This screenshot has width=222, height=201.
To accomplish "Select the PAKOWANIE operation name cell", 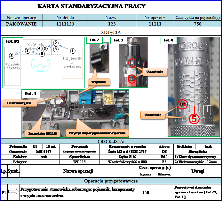I will point(21,24).
